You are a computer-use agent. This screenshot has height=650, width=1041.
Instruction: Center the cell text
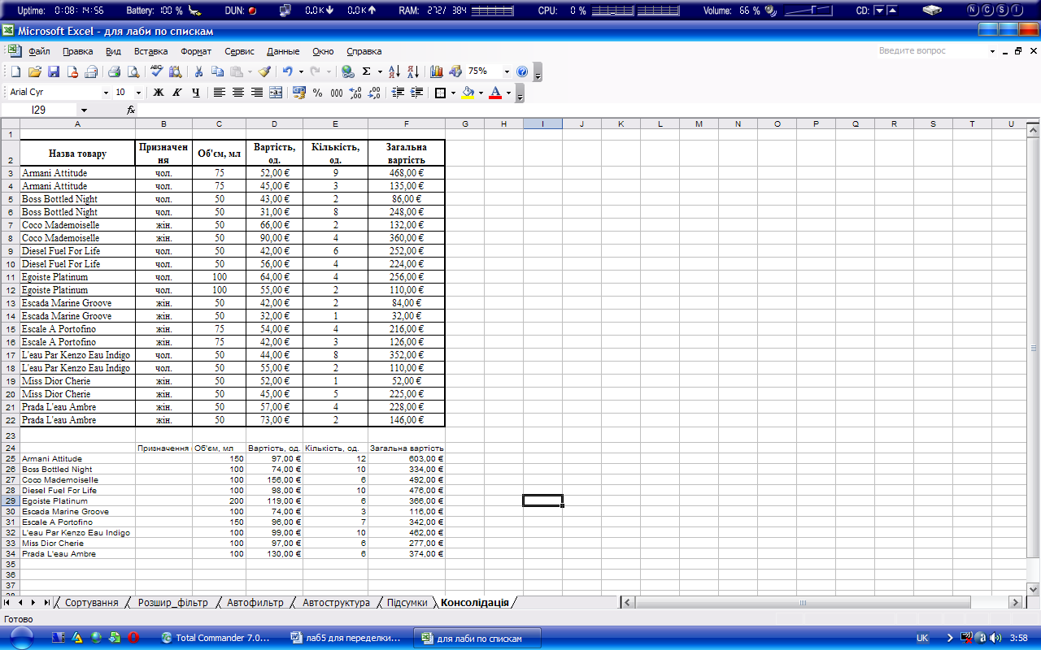(238, 93)
